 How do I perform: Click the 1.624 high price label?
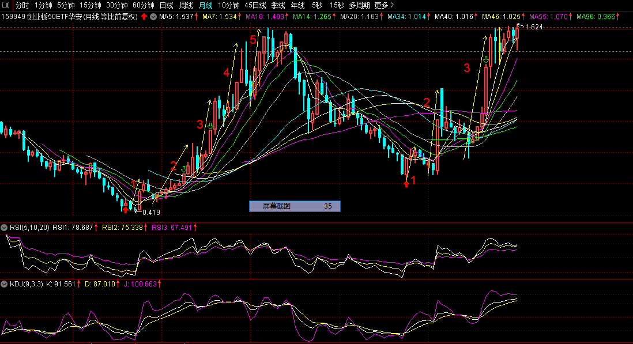534,27
